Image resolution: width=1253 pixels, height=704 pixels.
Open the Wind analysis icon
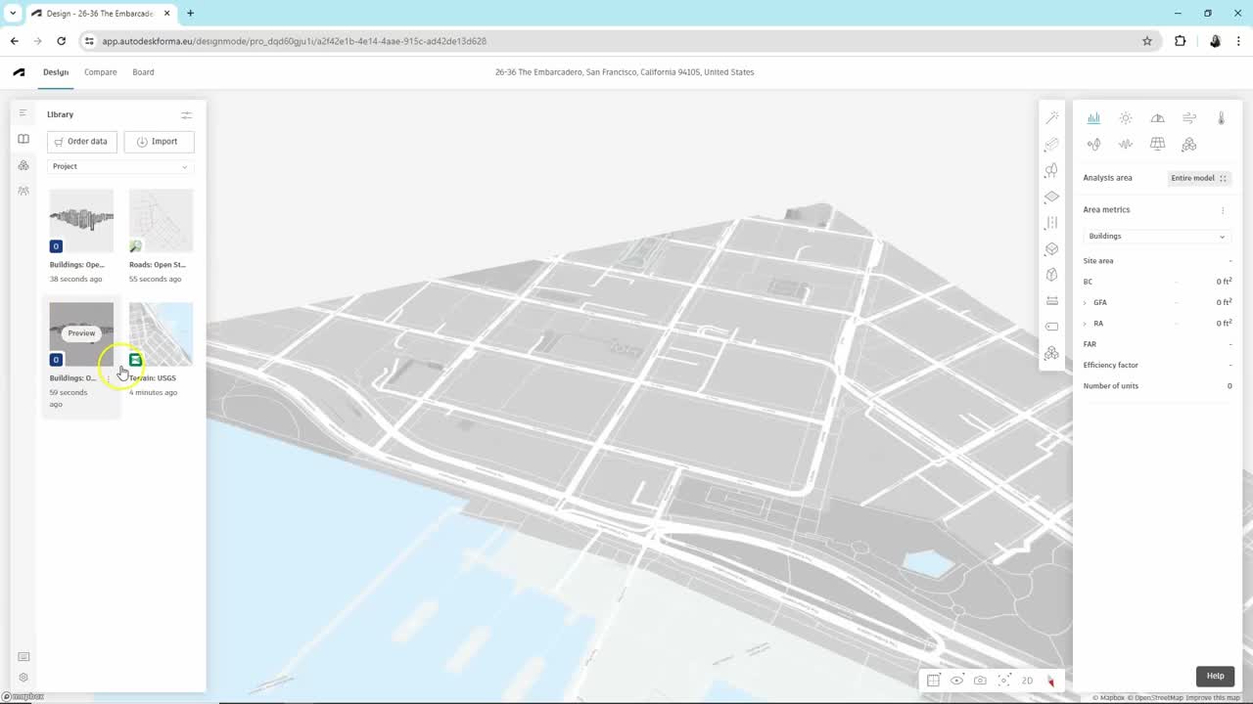pos(1189,118)
